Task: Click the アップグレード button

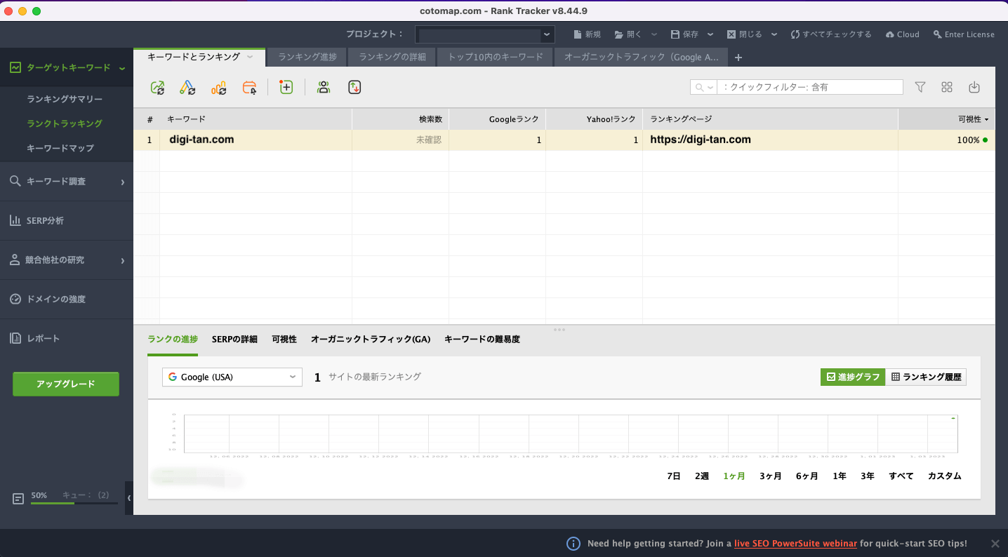Action: pos(66,384)
